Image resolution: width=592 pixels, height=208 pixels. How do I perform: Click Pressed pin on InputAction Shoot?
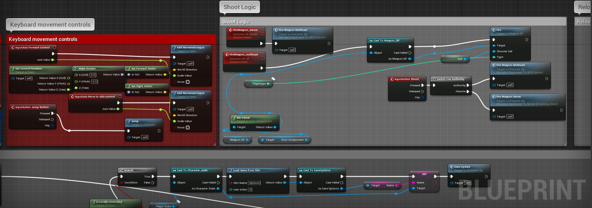tap(422, 85)
